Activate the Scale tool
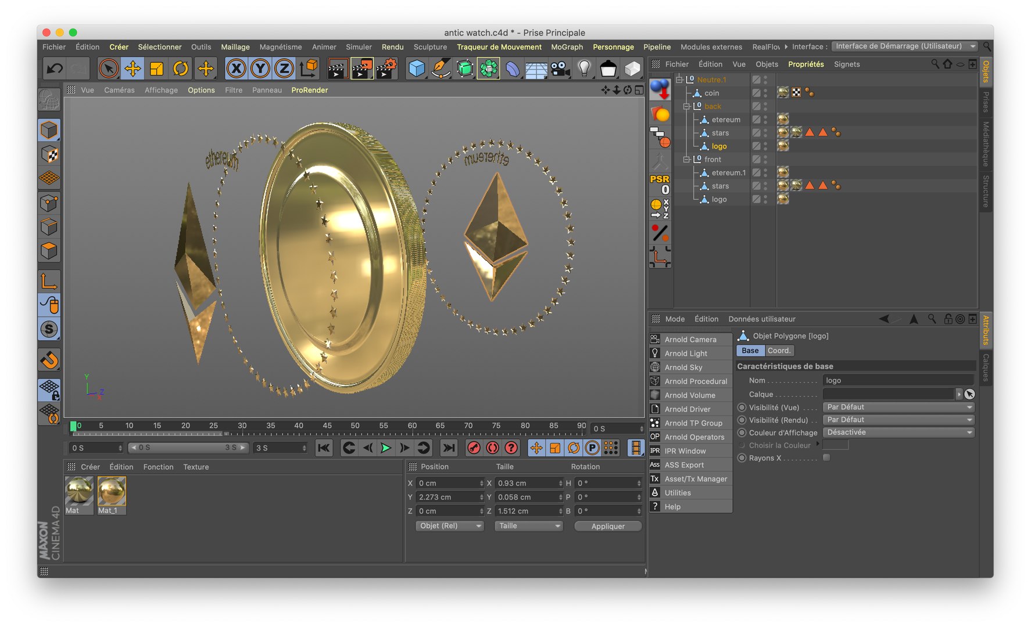The image size is (1031, 627). tap(157, 69)
